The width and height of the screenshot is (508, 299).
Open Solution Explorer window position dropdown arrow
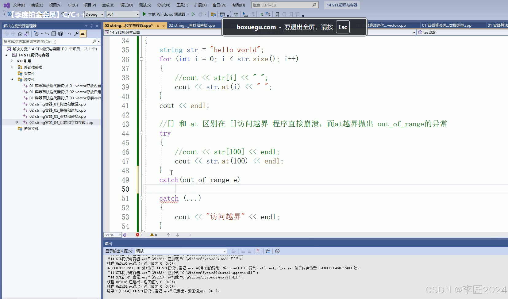[x=86, y=26]
